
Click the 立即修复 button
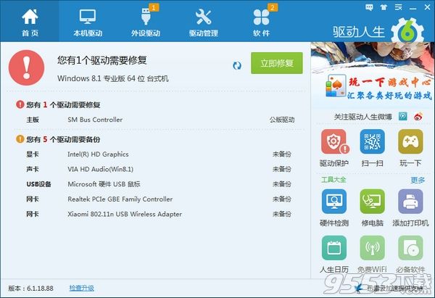[x=277, y=63]
